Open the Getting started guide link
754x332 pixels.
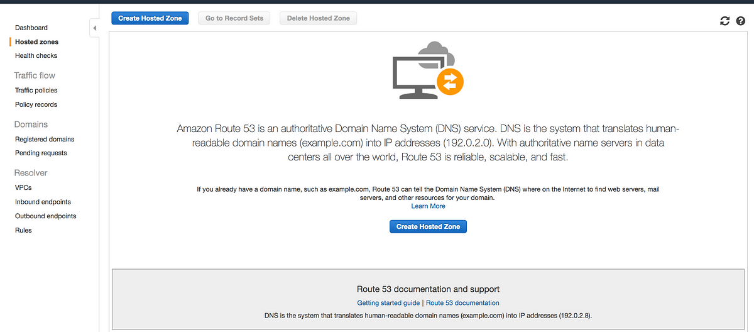point(388,303)
